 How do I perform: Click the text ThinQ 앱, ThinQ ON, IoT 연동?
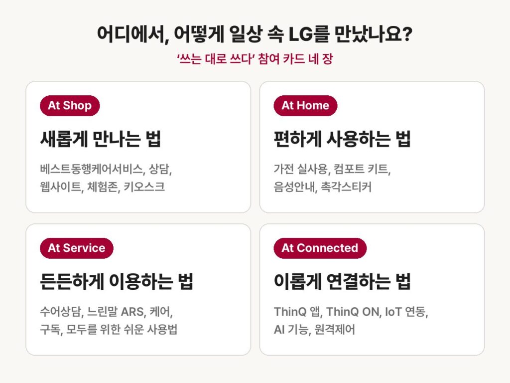[x=351, y=312]
